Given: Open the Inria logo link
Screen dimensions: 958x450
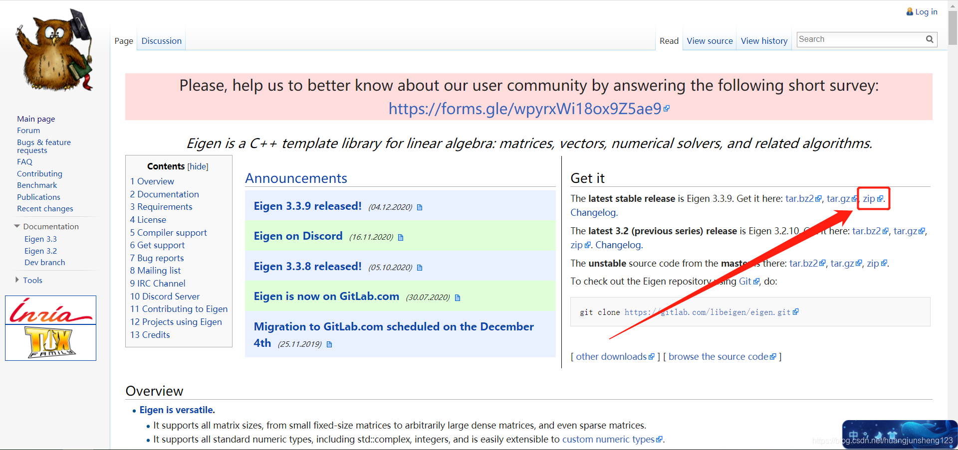Looking at the screenshot, I should pyautogui.click(x=50, y=310).
